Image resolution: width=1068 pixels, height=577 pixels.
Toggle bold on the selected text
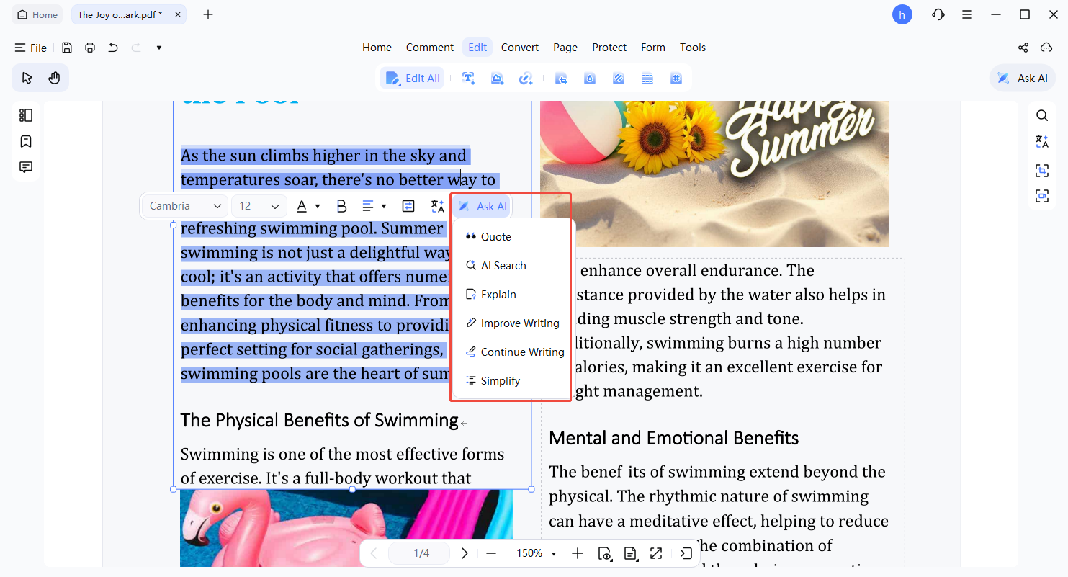point(341,206)
